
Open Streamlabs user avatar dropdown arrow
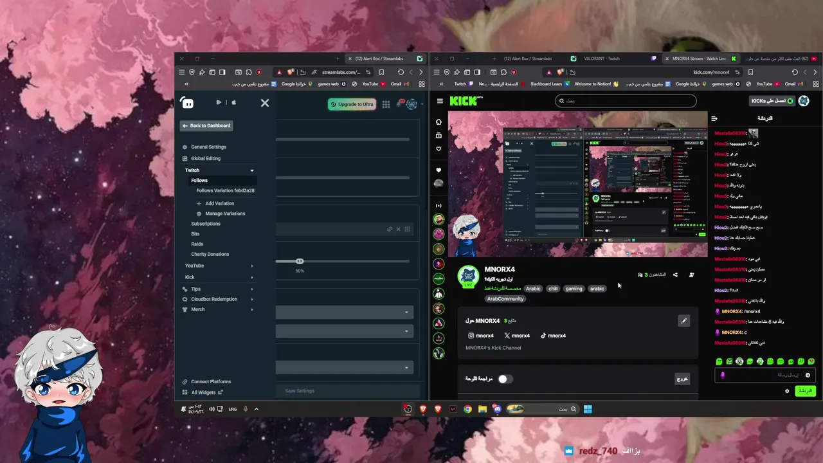pos(421,104)
